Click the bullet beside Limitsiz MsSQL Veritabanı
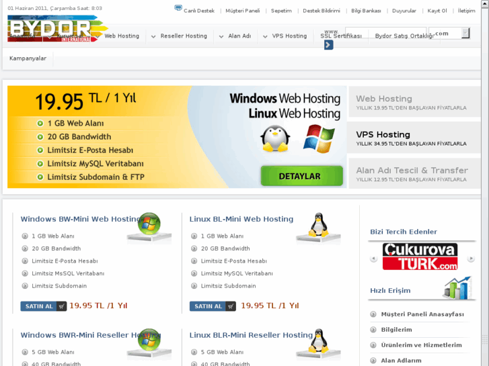The image size is (489, 366). click(x=25, y=273)
